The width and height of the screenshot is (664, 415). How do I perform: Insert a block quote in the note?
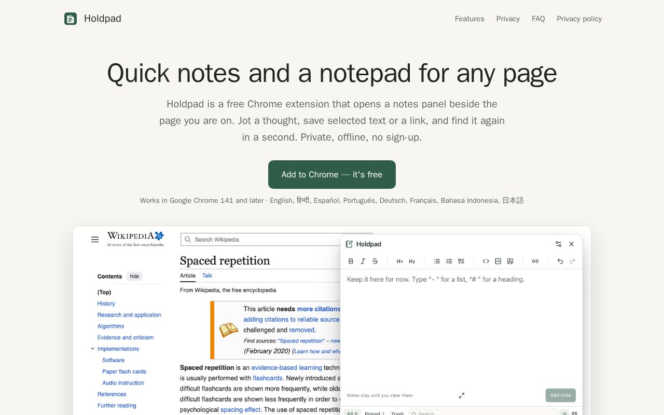click(510, 261)
